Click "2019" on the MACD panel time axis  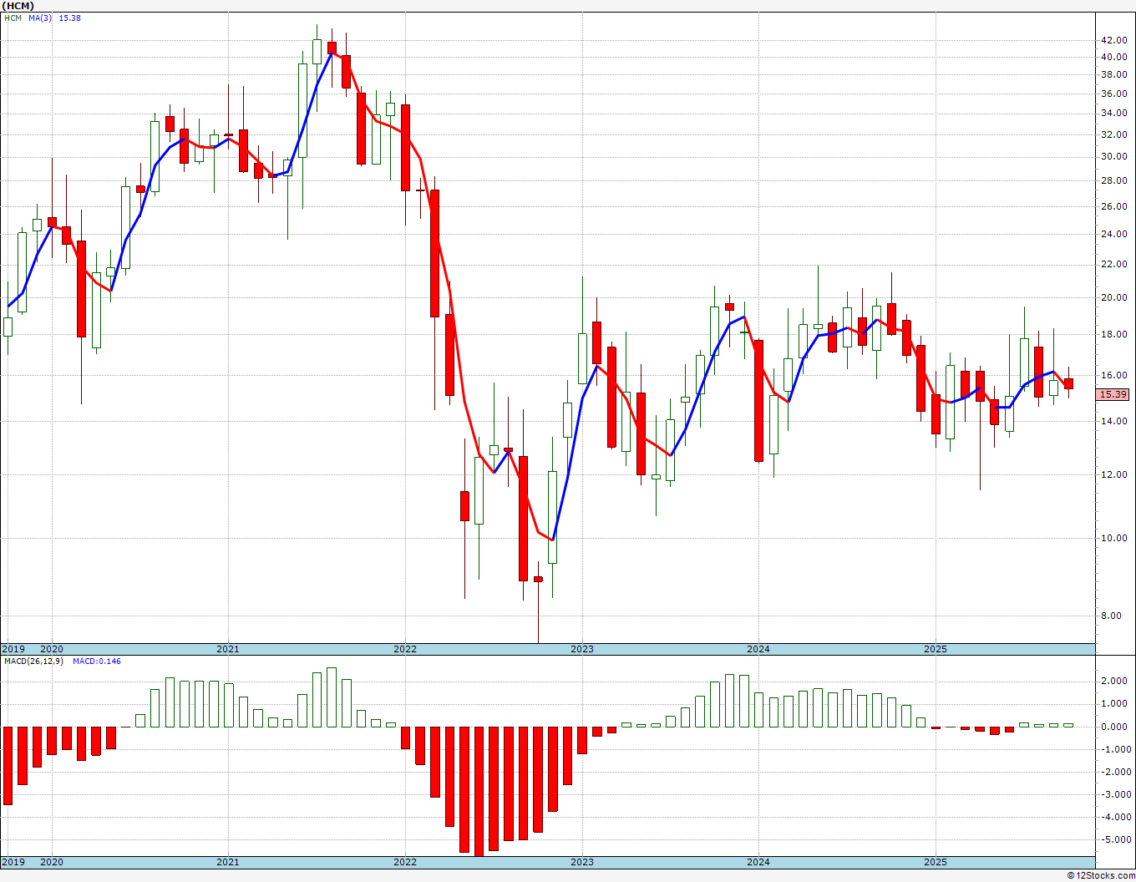tap(13, 862)
